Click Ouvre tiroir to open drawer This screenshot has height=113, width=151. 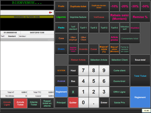(120, 81)
